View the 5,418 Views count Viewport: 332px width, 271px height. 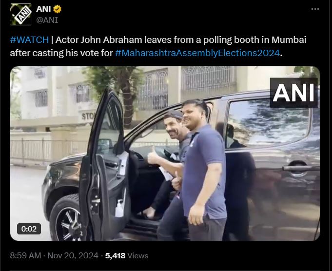(x=127, y=255)
